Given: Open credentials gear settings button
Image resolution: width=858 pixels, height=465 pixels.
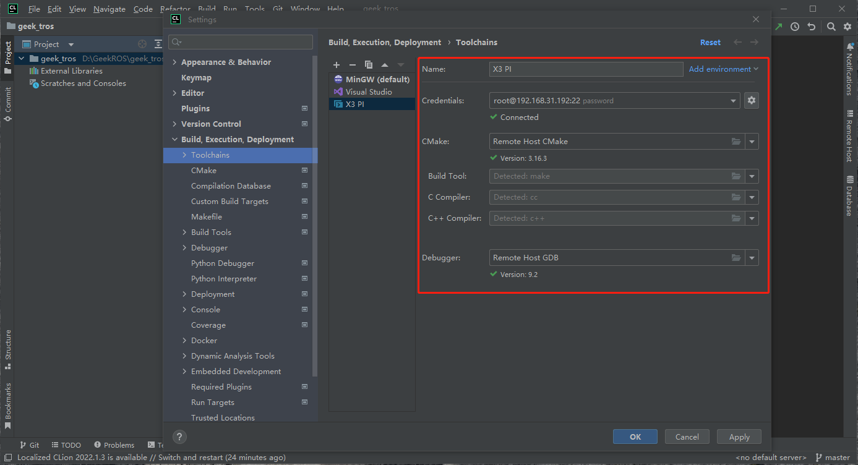Looking at the screenshot, I should click(752, 100).
